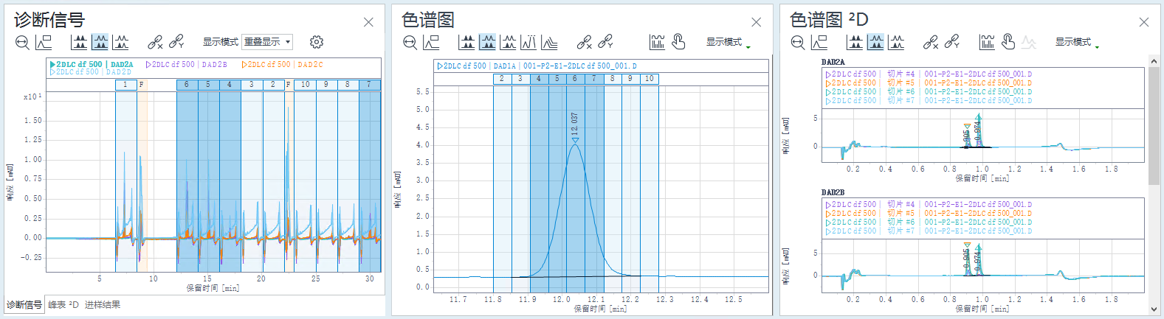Select cut marker 7 in 诊断信号 chart
The width and height of the screenshot is (1164, 319).
(x=369, y=85)
